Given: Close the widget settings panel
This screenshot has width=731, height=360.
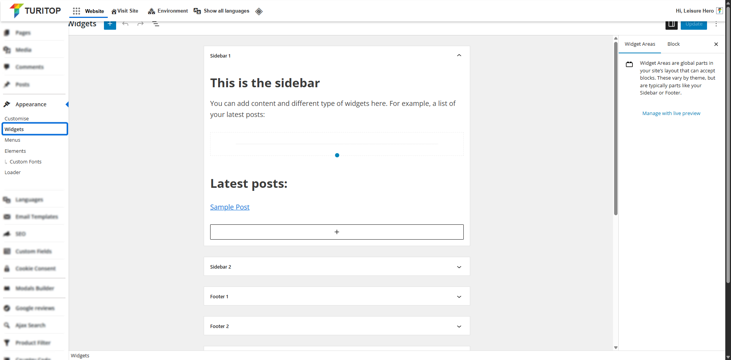Looking at the screenshot, I should point(716,44).
